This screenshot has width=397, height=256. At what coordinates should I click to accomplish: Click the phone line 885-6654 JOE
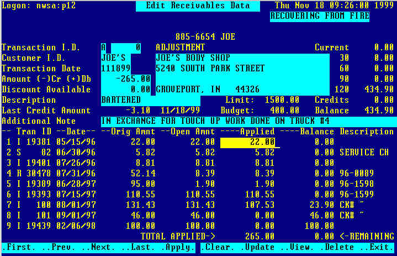point(205,37)
